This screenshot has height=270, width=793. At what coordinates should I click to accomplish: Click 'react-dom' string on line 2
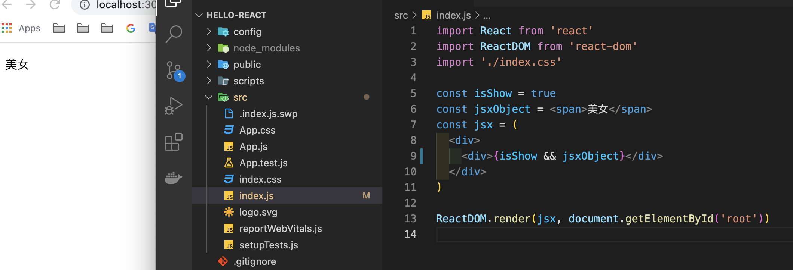click(x=603, y=46)
